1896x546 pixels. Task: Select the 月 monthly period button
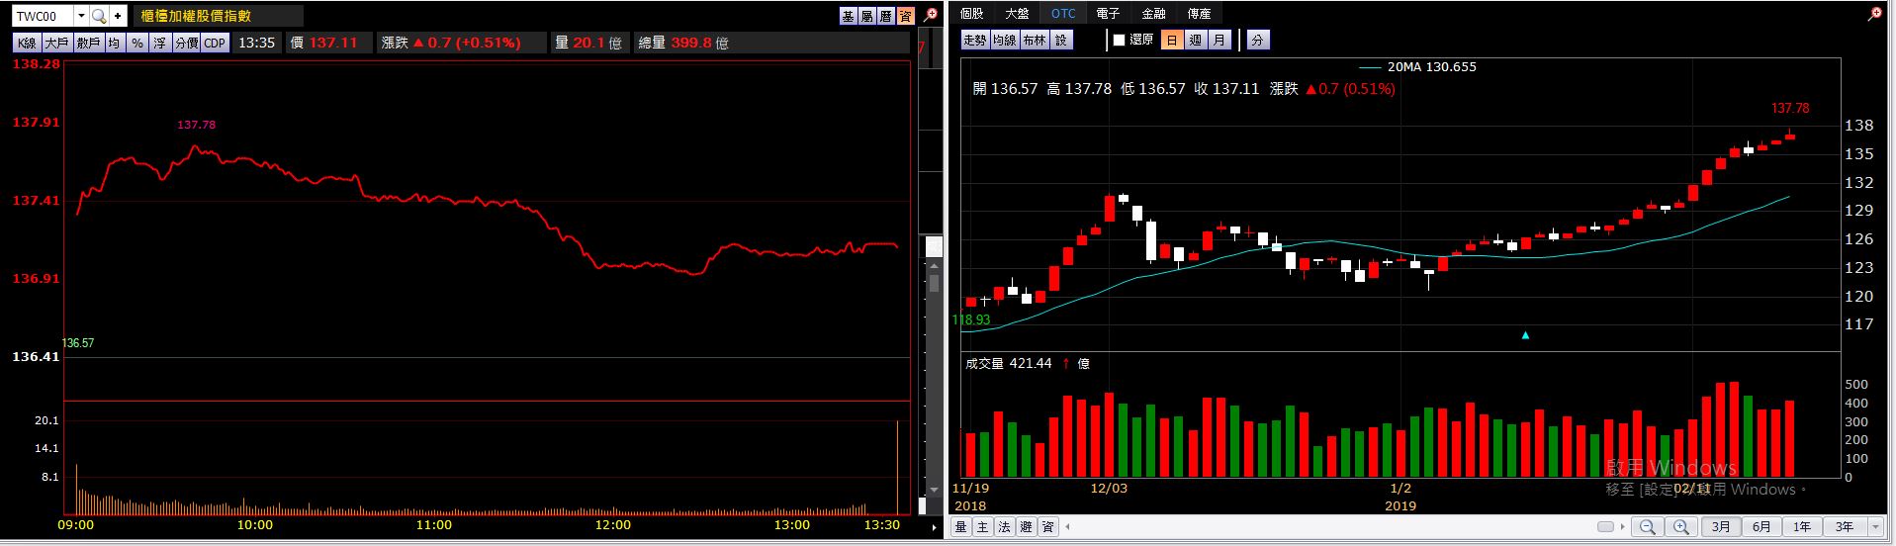(x=1219, y=40)
